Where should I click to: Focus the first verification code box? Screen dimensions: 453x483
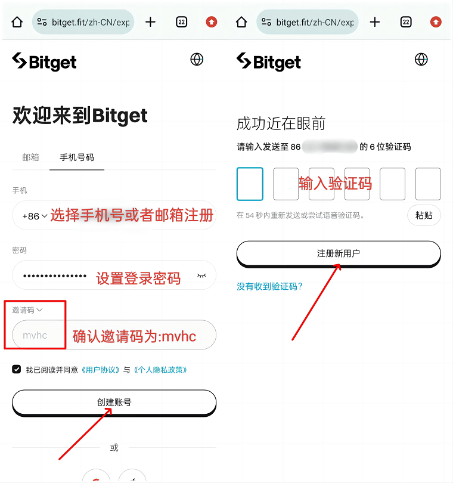click(x=250, y=184)
